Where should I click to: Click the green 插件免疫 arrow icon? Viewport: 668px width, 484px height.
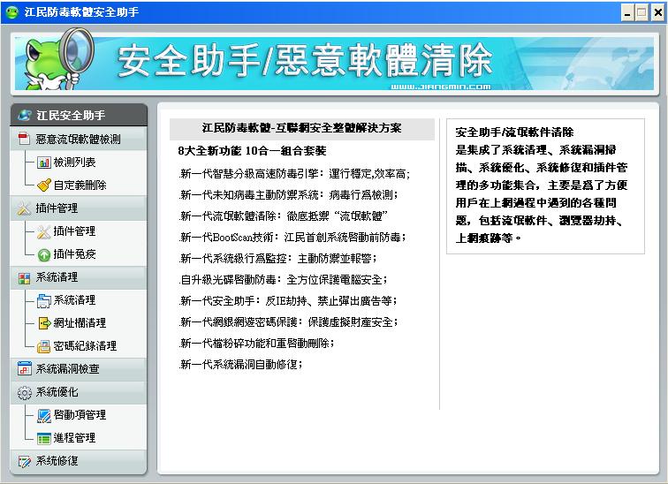[44, 254]
